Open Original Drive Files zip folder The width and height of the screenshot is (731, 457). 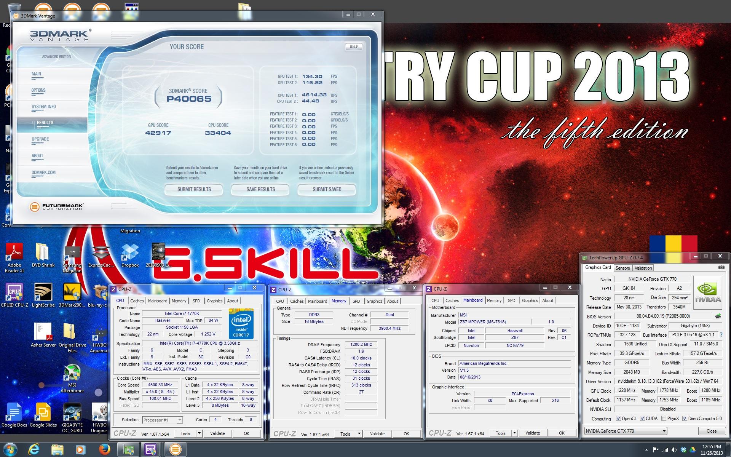72,337
